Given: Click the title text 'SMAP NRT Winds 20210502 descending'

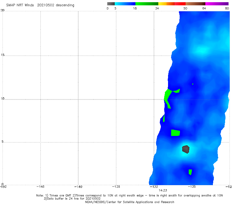Looking at the screenshot, I should coord(40,5).
